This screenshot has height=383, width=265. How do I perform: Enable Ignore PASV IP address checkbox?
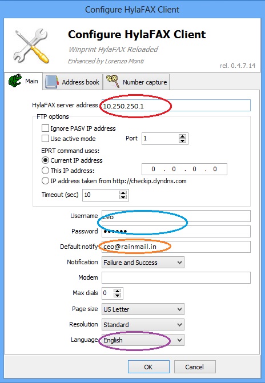pyautogui.click(x=45, y=128)
